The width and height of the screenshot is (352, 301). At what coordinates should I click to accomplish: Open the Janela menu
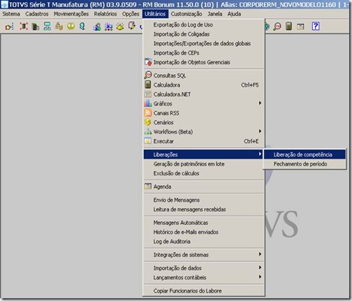tap(214, 14)
